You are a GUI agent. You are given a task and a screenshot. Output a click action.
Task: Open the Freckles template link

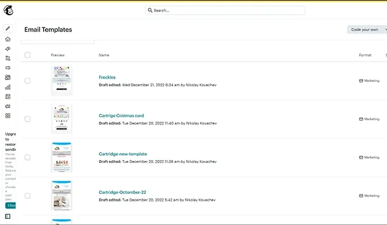pos(107,77)
